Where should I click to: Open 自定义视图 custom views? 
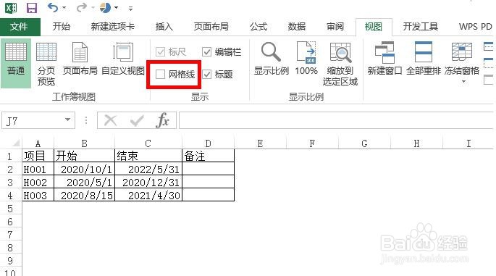tap(123, 59)
